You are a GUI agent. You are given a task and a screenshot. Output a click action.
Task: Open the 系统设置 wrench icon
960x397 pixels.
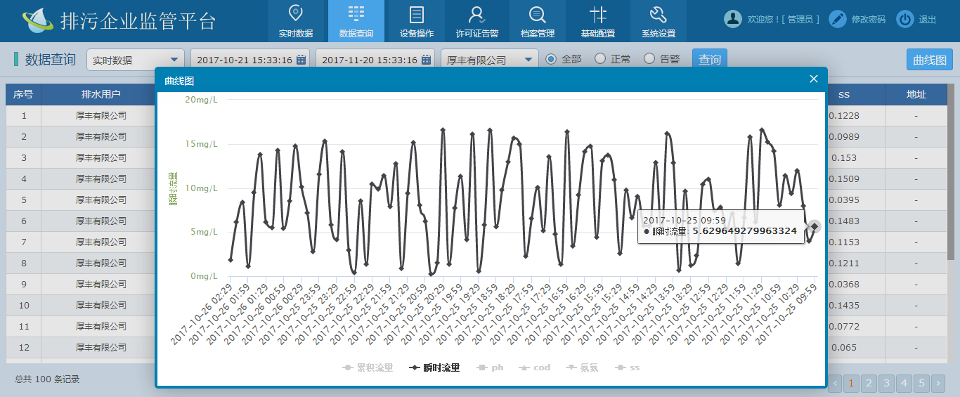(659, 15)
